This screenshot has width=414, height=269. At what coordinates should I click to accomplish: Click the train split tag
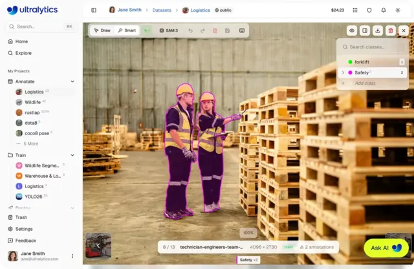tap(289, 247)
